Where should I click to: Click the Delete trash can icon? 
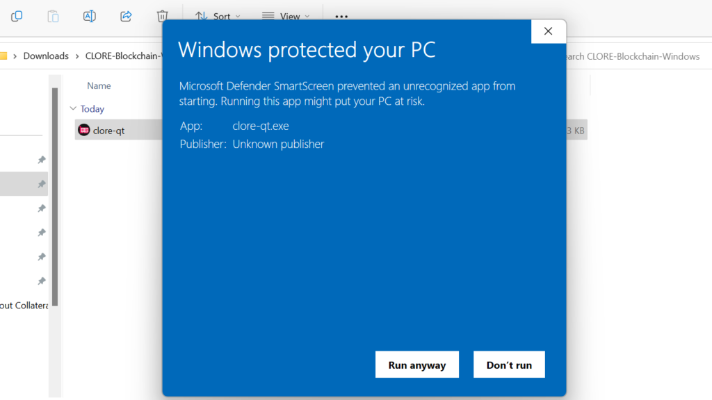pos(162,16)
